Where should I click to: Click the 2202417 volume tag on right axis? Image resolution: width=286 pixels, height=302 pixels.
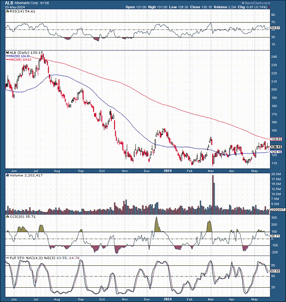pos(278,210)
